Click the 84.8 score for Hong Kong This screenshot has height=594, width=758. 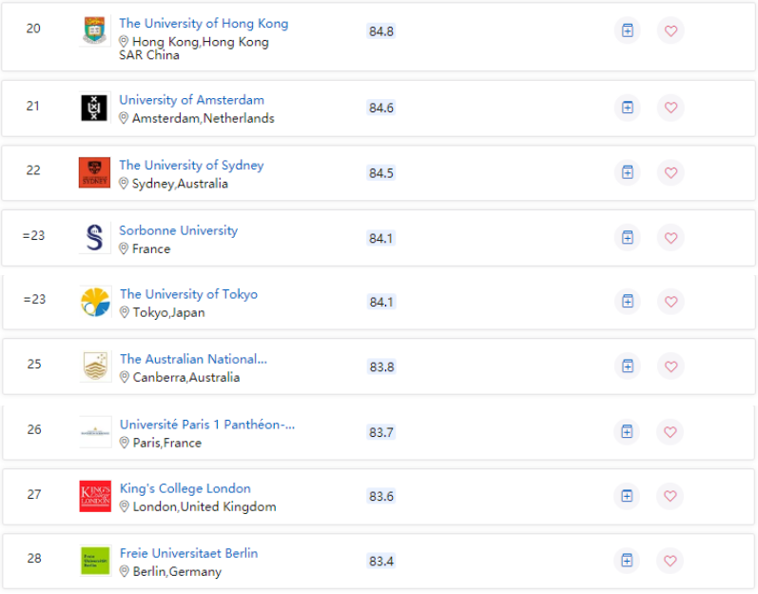coord(380,31)
